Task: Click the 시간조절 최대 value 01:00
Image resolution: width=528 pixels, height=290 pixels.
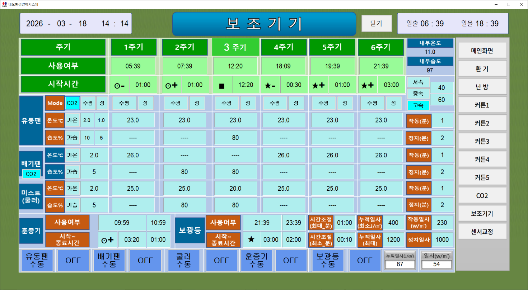Action: coord(345,223)
